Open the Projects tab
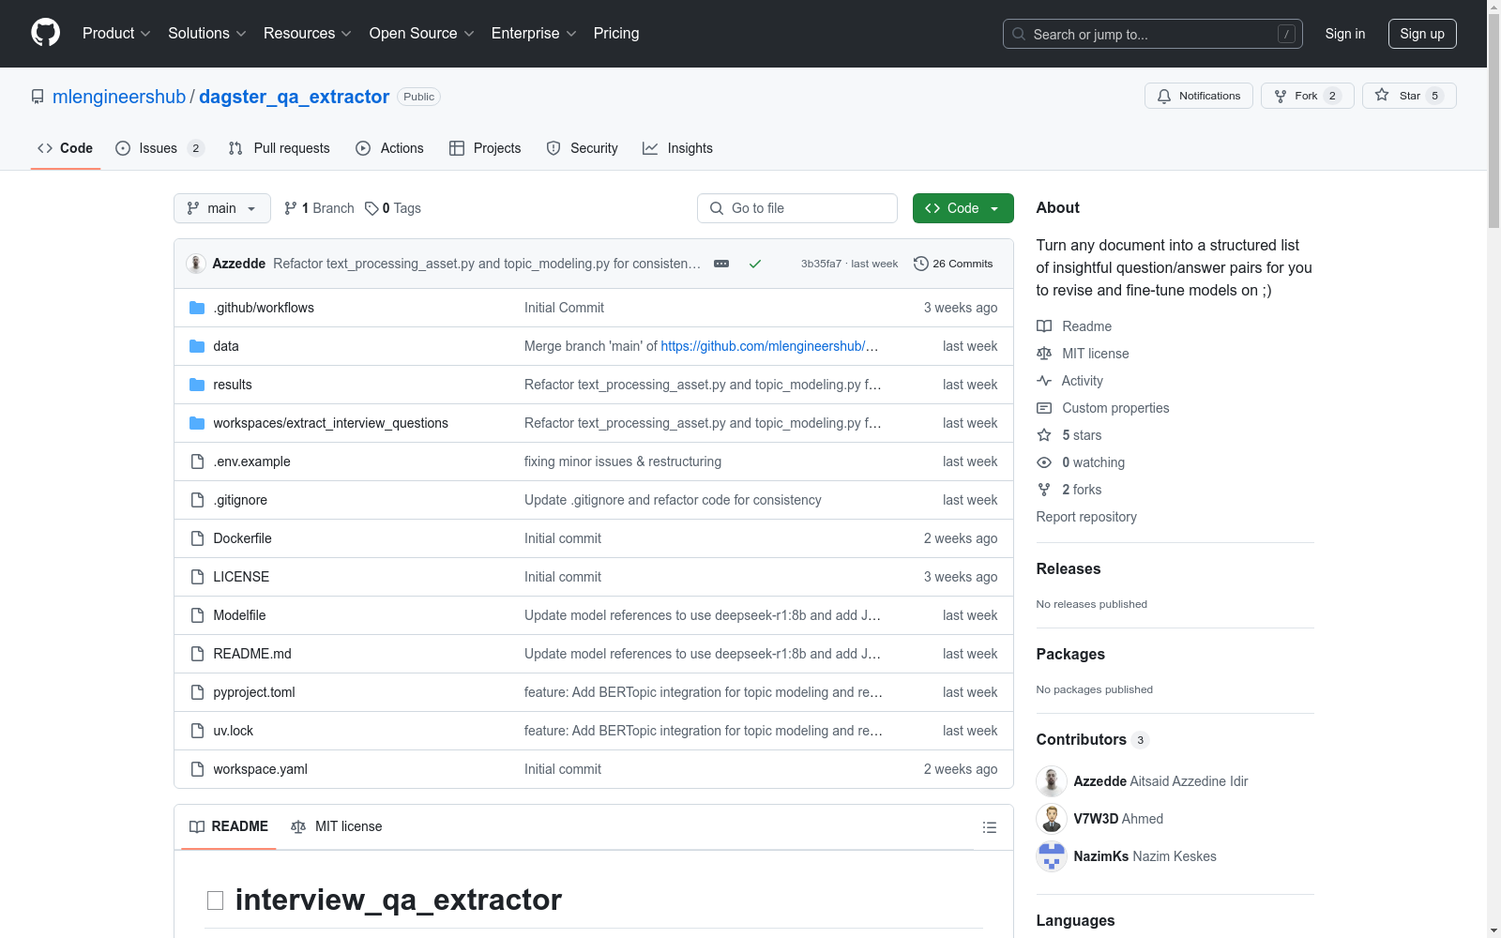 pos(485,148)
